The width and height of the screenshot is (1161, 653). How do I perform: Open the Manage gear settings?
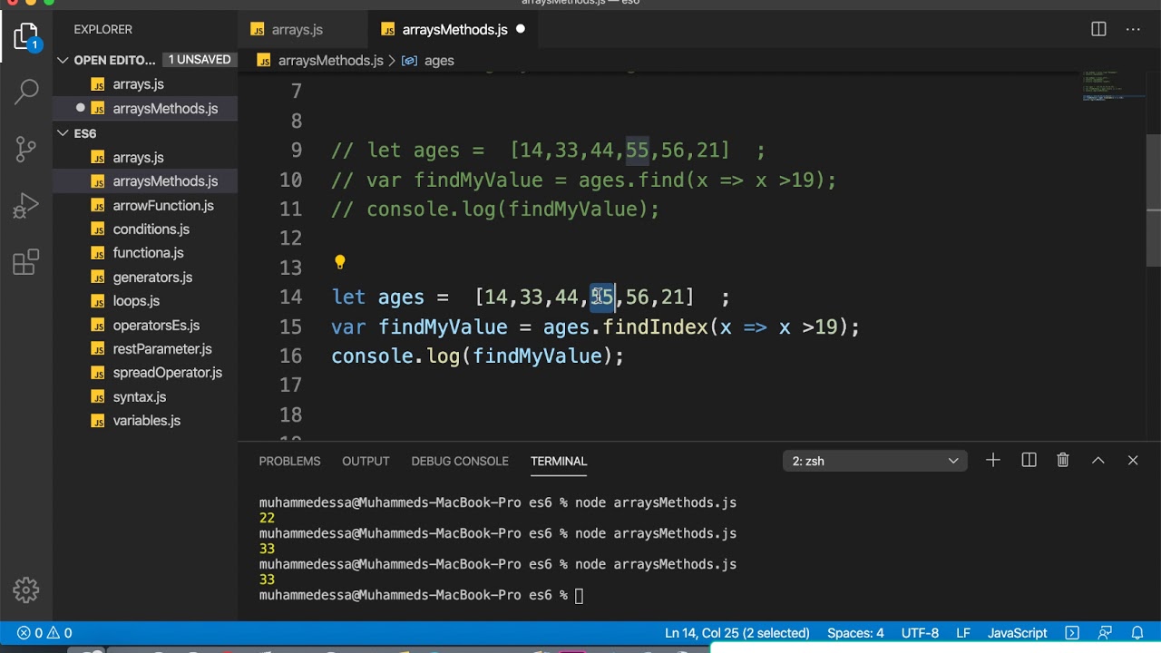[x=26, y=590]
